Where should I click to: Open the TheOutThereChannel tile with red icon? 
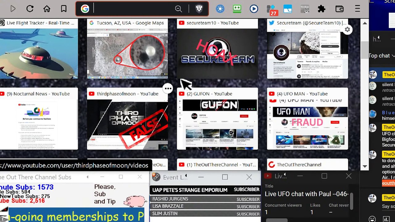(x=307, y=165)
